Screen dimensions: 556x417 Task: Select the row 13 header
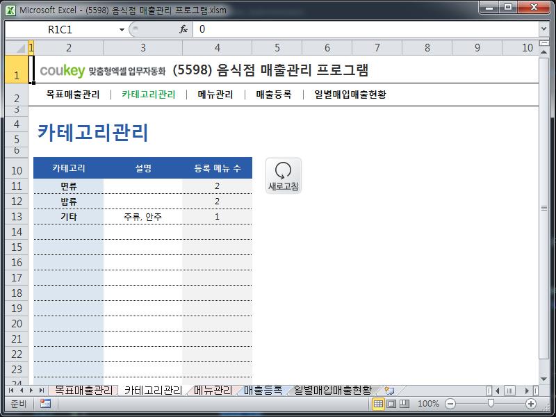point(16,217)
